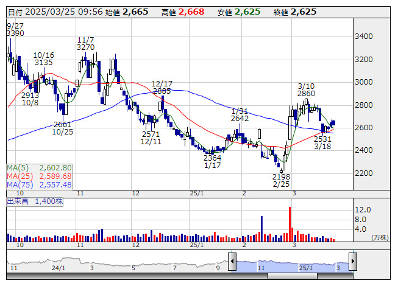Click the date 2025/03/25 09:56 header
This screenshot has width=398, height=286.
pyautogui.click(x=55, y=12)
